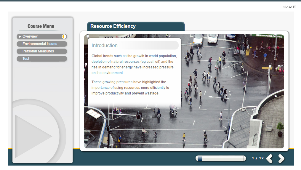Click the empty slide progress bar track
The width and height of the screenshot is (301, 170).
pos(222,158)
